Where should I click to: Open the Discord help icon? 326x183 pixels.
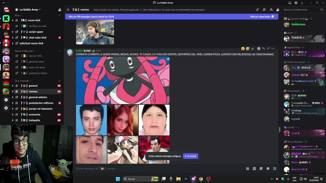click(296, 3)
